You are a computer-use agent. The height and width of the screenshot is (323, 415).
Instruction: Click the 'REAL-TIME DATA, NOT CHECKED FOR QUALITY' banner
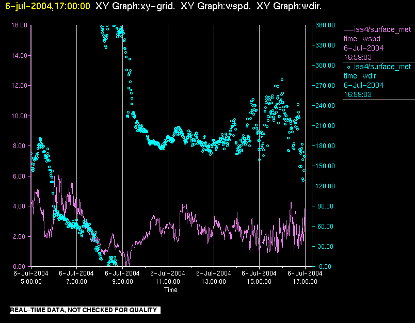click(85, 310)
